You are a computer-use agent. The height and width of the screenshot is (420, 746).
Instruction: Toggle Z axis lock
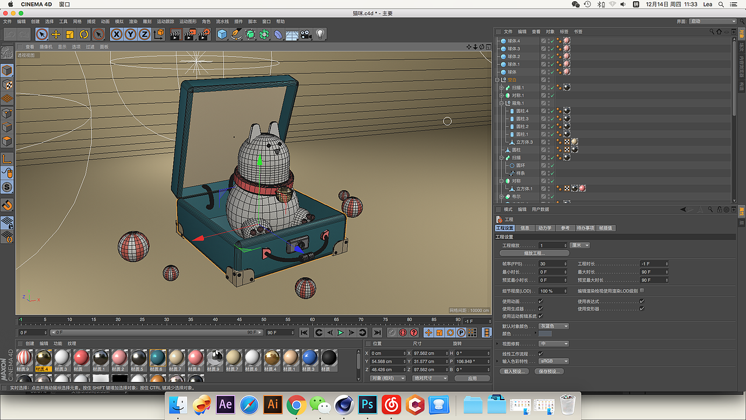coord(144,34)
